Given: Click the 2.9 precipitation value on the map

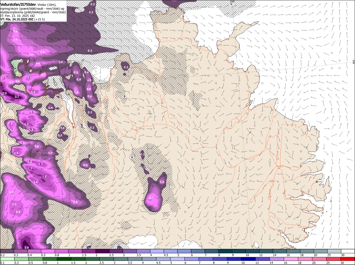Looking at the screenshot, I should point(4,93).
